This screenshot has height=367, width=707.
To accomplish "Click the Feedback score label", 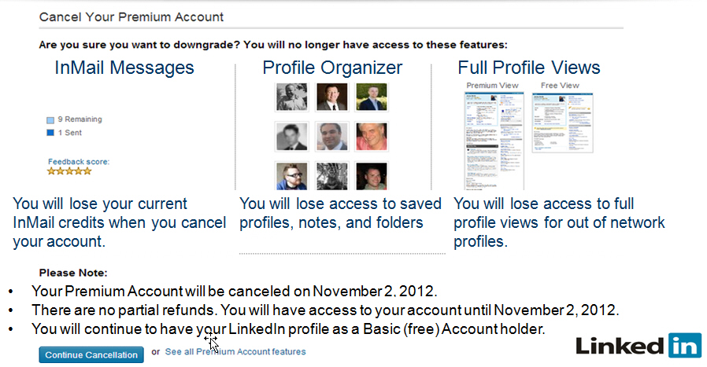I will tap(79, 162).
